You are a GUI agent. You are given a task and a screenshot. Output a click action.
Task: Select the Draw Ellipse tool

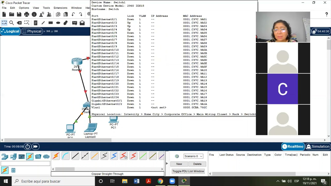click(58, 23)
